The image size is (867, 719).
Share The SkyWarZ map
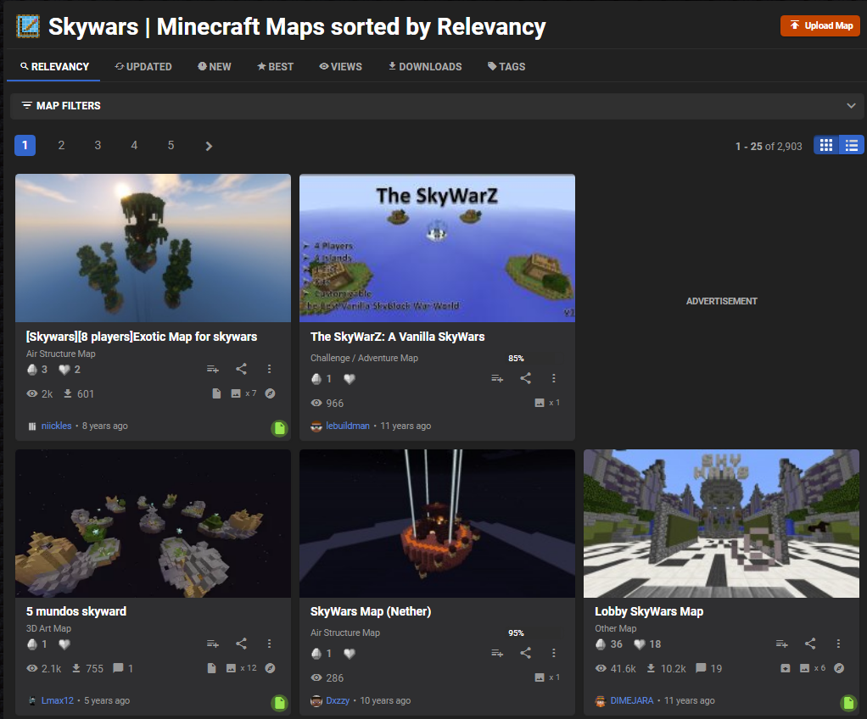point(525,378)
